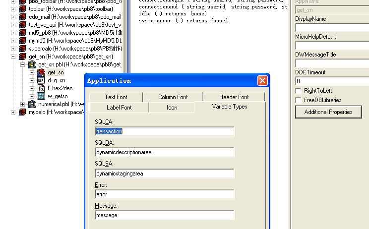369x229 pixels.
Task: Collapse the get_sn target node
Action: [13, 57]
